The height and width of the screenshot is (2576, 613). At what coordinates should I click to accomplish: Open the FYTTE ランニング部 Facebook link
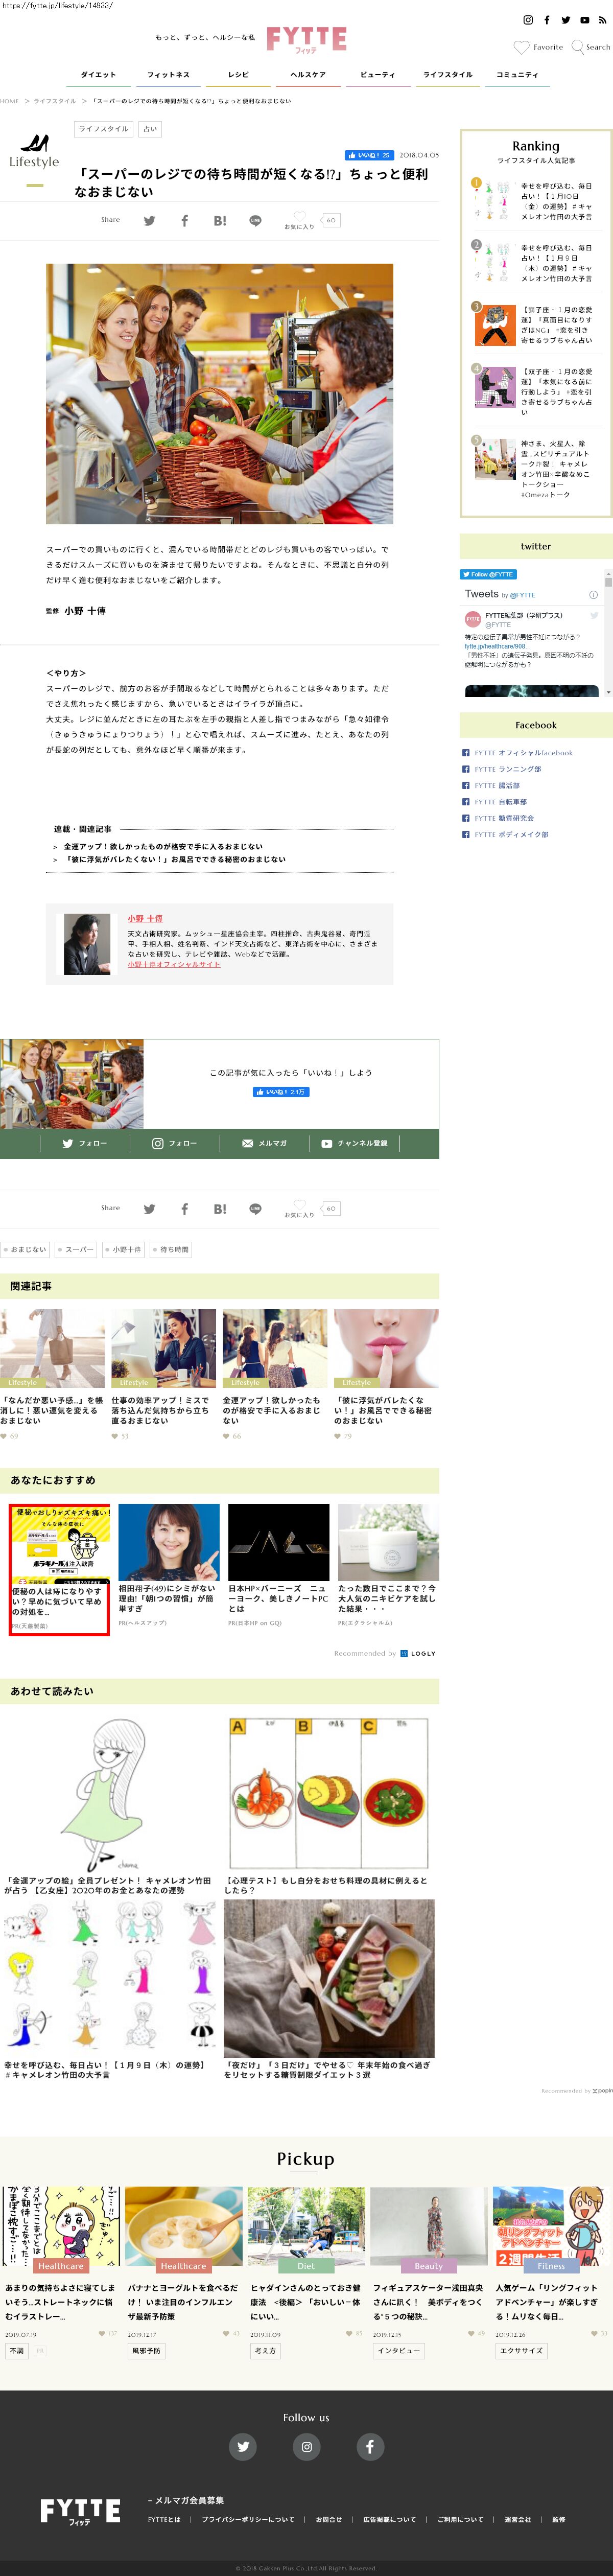click(508, 769)
